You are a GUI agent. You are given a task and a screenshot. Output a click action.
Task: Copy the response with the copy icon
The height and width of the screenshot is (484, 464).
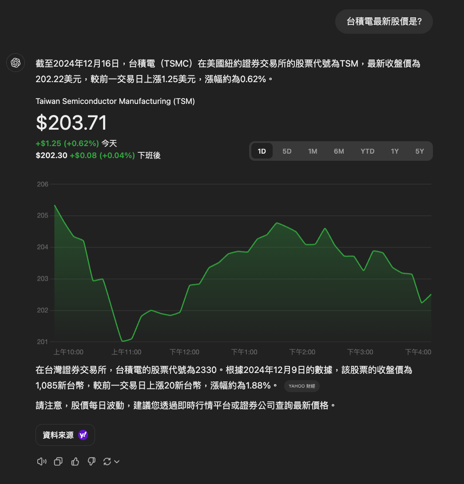click(x=58, y=461)
